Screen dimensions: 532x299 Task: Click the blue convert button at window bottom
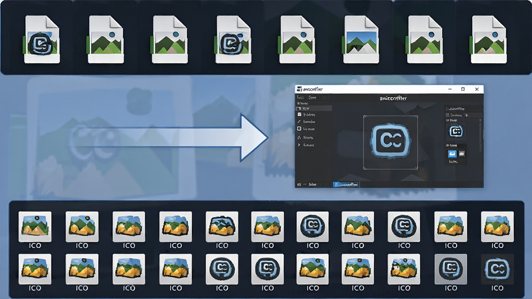tap(346, 184)
